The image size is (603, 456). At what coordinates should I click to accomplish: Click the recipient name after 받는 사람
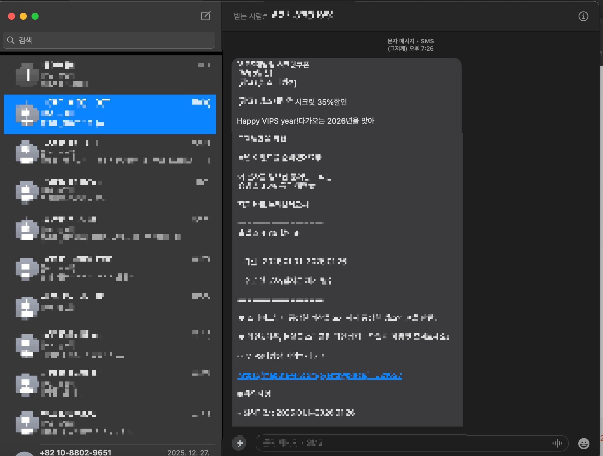(302, 15)
